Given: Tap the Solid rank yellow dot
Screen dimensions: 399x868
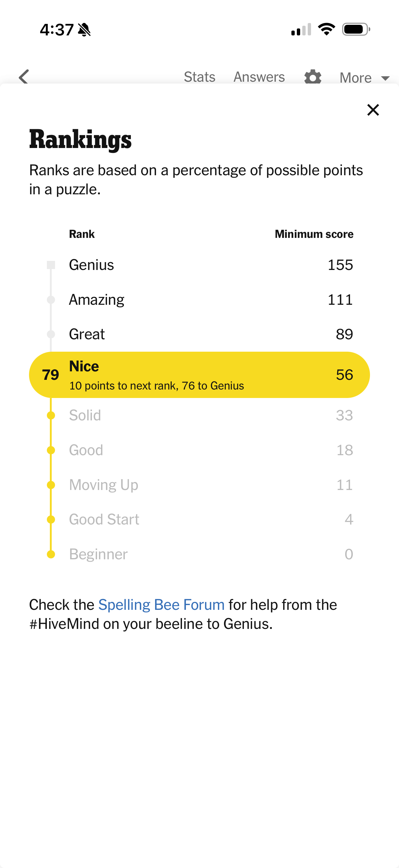Looking at the screenshot, I should tap(51, 415).
